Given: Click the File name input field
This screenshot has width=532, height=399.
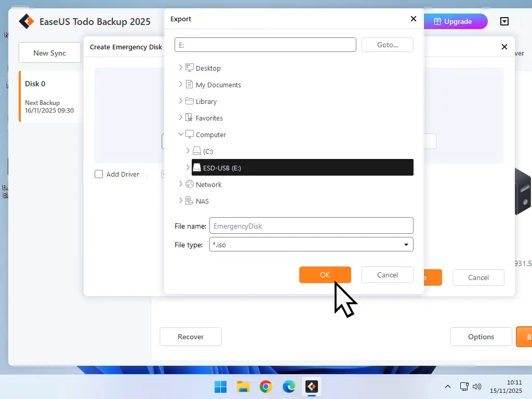Looking at the screenshot, I should pos(311,225).
